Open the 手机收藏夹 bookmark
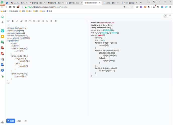The width and height of the screenshot is (173, 125). [x=14, y=11]
